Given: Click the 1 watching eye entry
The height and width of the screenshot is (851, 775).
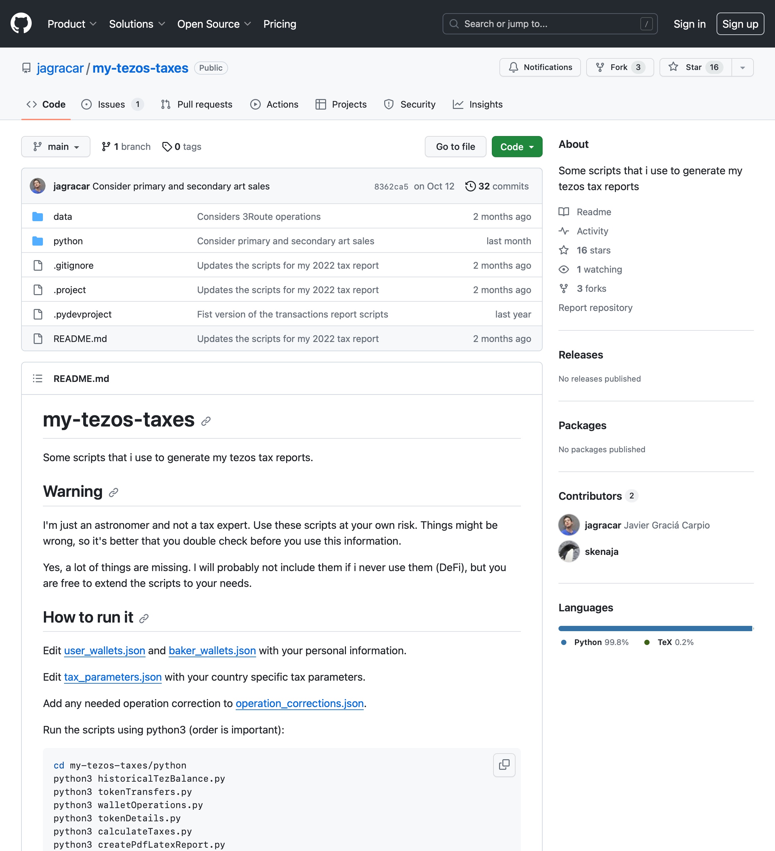Looking at the screenshot, I should tap(598, 269).
